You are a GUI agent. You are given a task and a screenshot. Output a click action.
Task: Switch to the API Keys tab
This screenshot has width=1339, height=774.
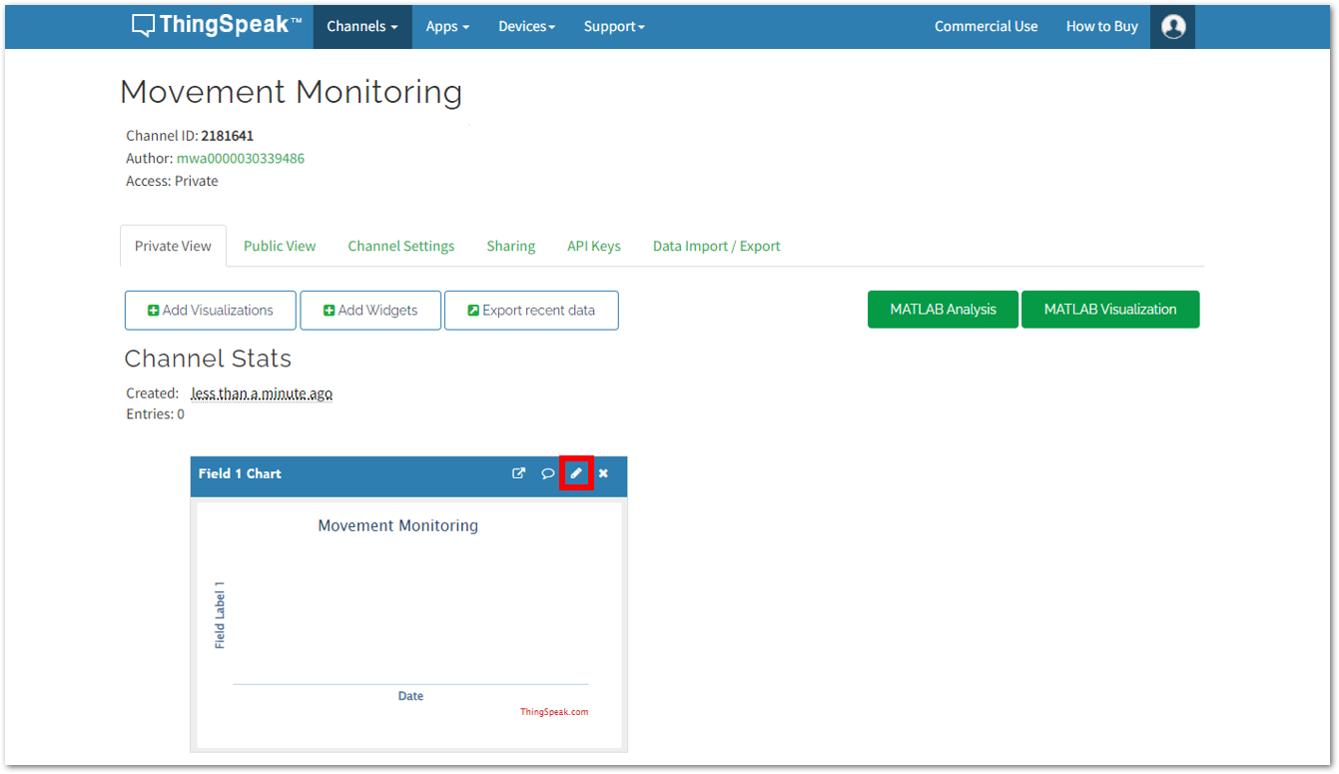pos(594,246)
